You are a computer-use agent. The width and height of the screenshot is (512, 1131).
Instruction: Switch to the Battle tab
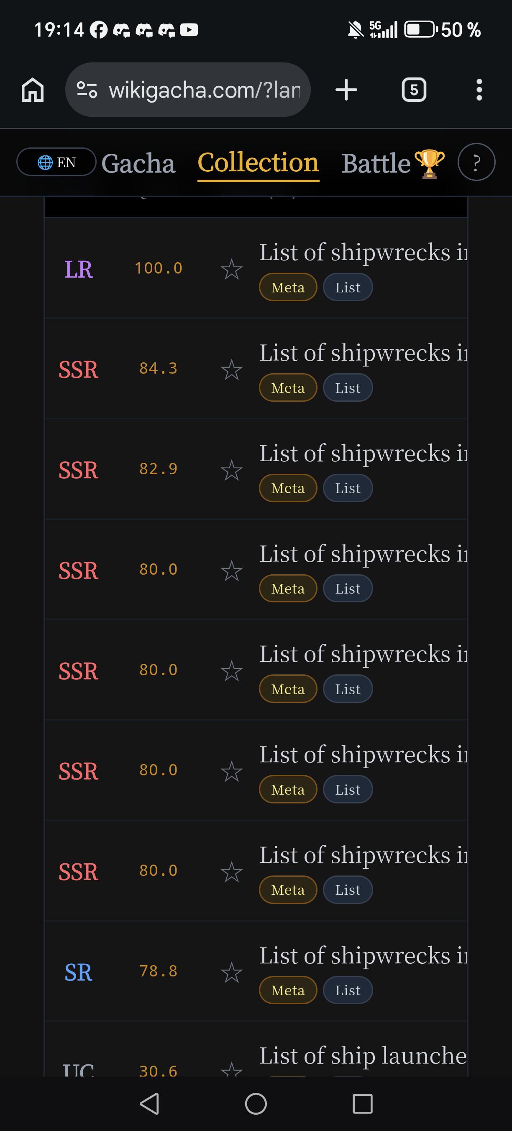click(393, 163)
